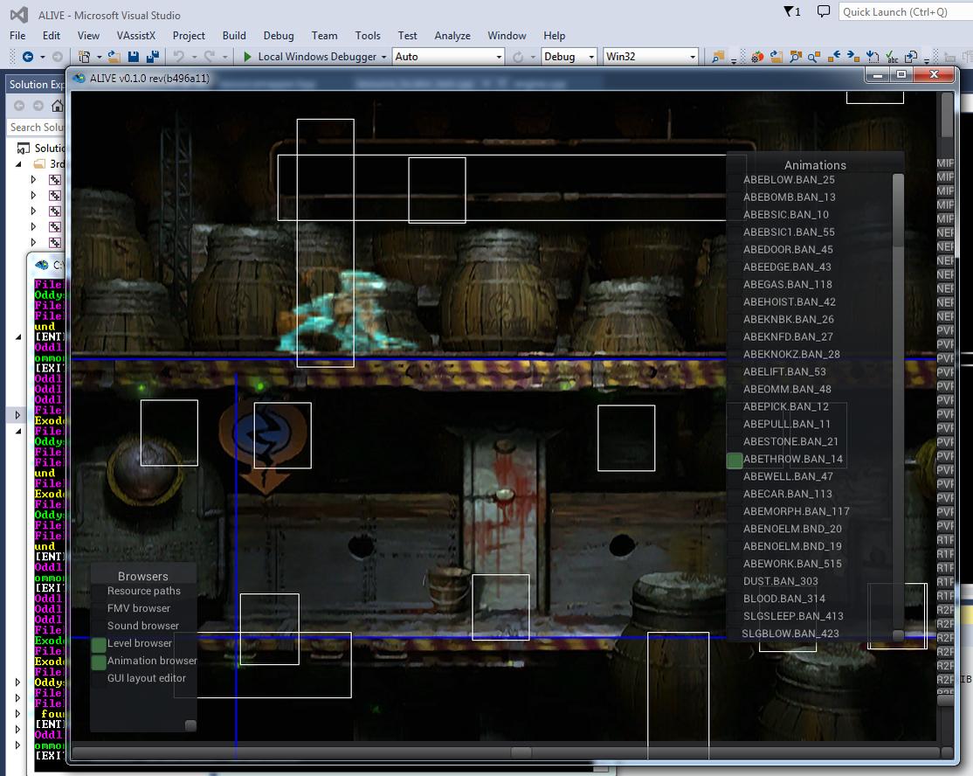Toggle the ABETHROW.BAN_14 animation checkbox
The image size is (973, 776).
tap(735, 460)
